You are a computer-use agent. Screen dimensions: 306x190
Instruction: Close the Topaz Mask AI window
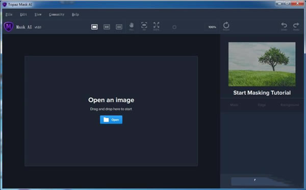click(297, 4)
